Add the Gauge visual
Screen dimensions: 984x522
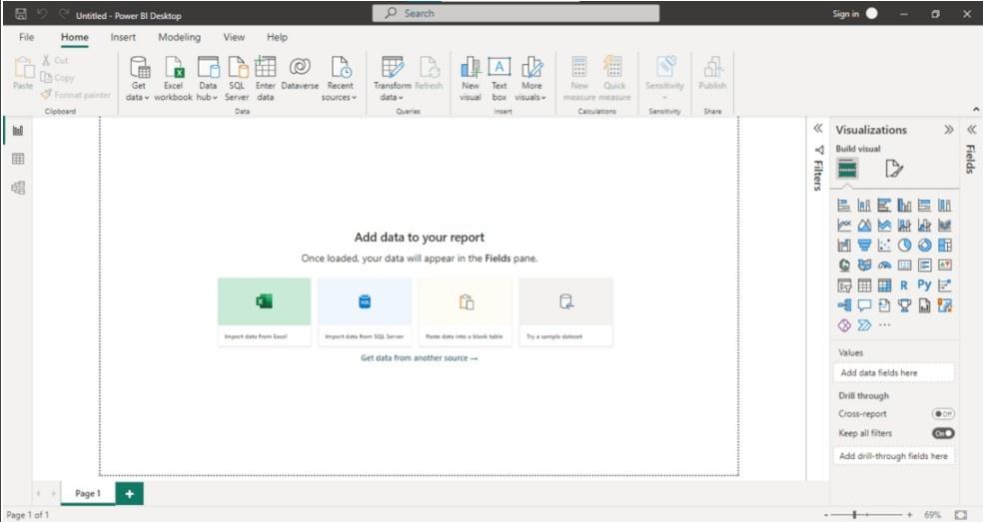click(x=884, y=265)
